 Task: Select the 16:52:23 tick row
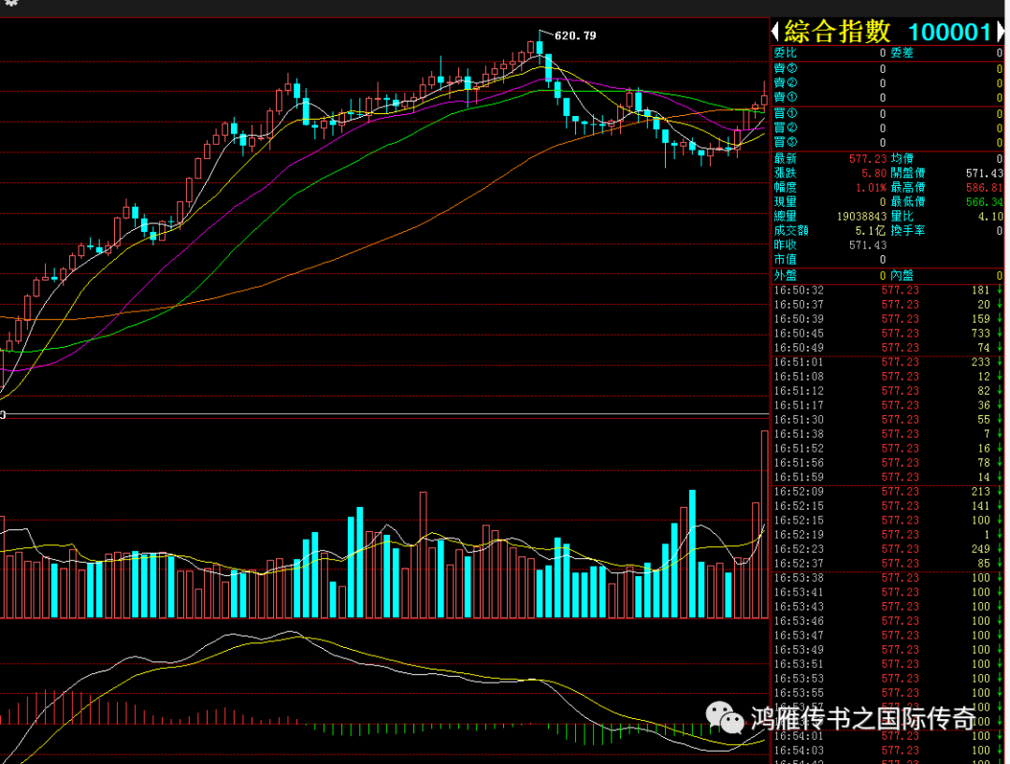pyautogui.click(x=887, y=550)
